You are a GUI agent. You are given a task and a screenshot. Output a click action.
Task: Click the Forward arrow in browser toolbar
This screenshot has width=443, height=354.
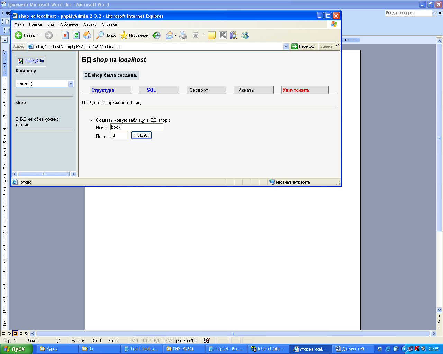coord(49,35)
